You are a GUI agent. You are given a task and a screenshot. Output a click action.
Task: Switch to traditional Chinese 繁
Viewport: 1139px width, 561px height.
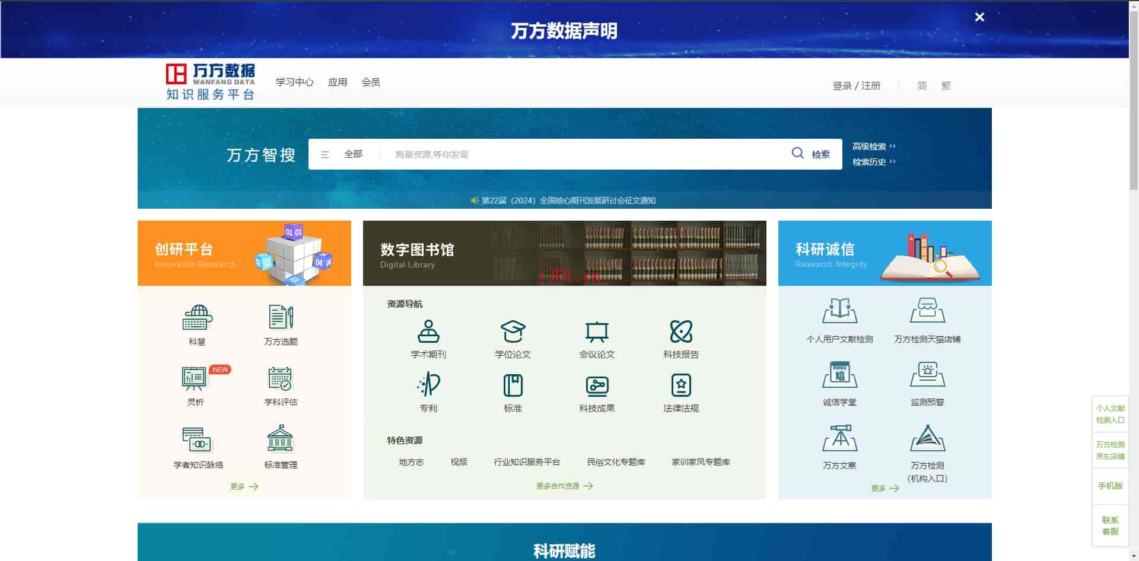point(946,85)
